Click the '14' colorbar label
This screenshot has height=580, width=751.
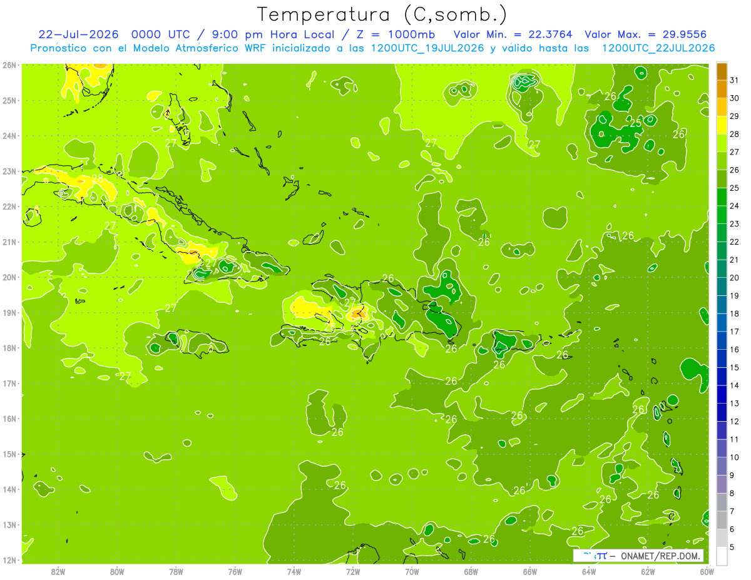pos(735,385)
